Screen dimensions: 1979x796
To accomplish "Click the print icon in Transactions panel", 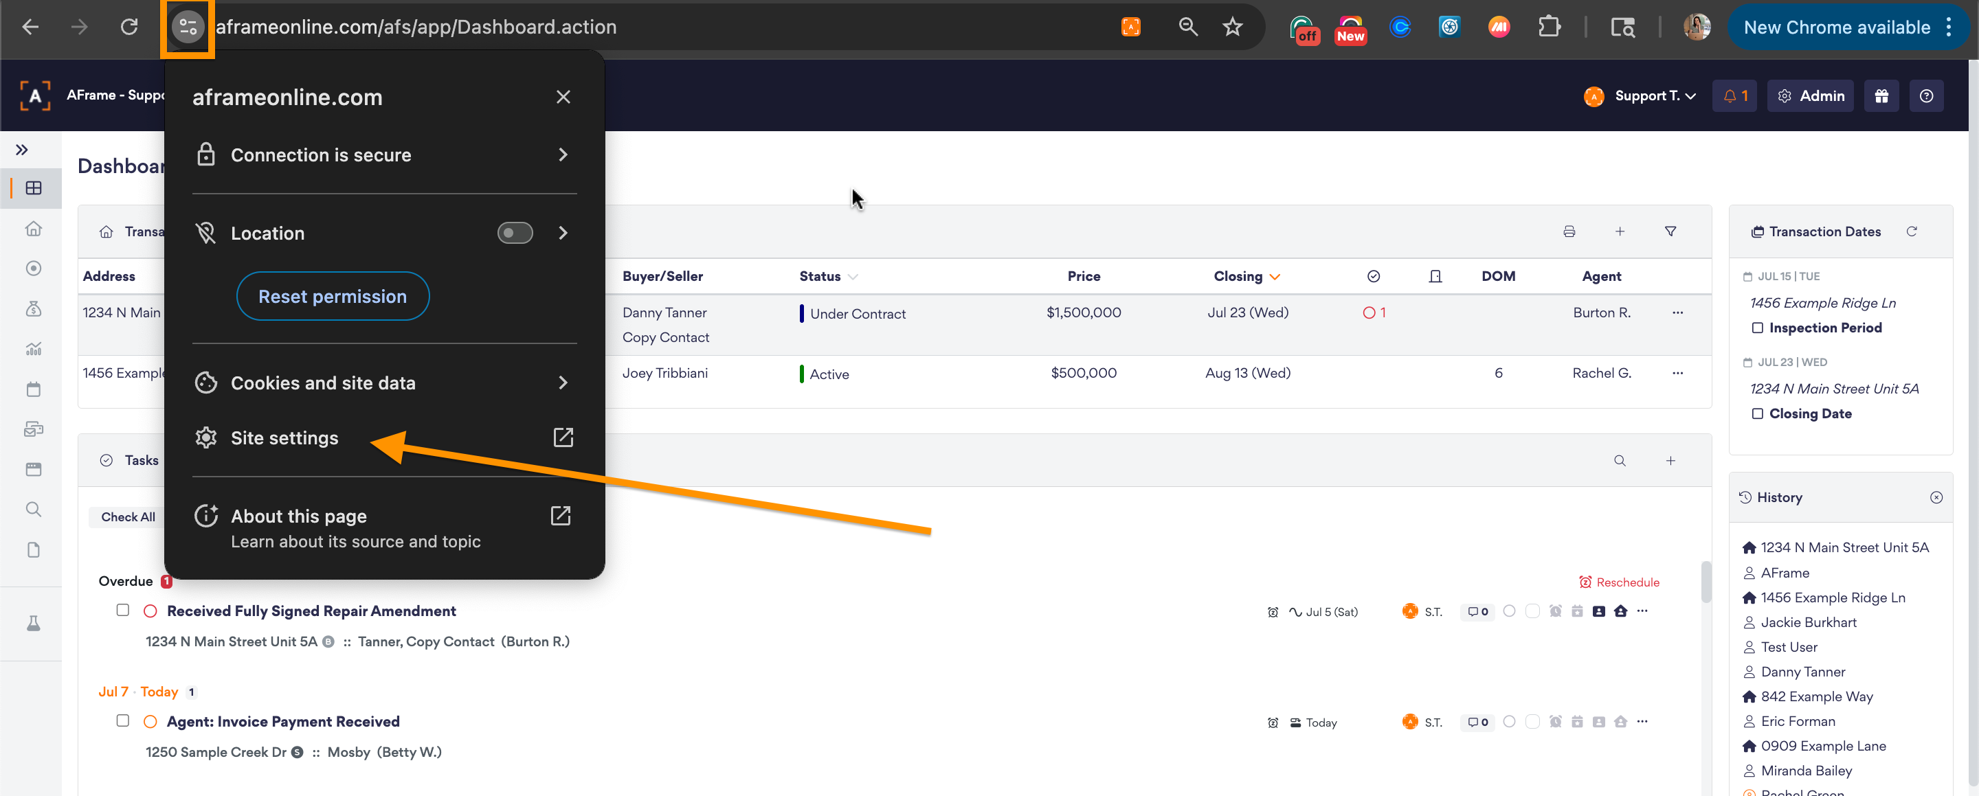I will pyautogui.click(x=1569, y=231).
